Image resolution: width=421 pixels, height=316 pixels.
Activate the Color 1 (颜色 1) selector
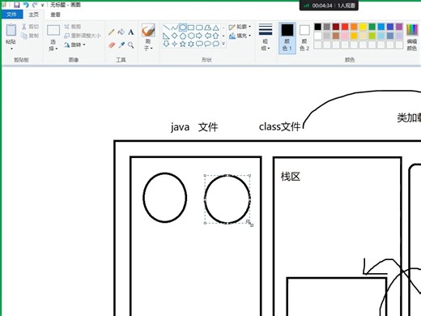287,38
